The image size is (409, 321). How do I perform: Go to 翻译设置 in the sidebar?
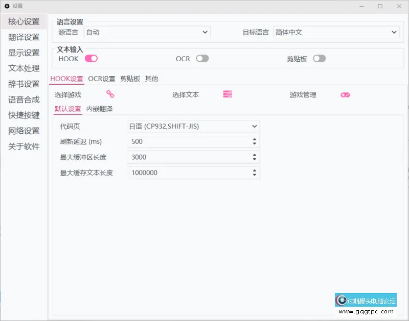coord(24,37)
